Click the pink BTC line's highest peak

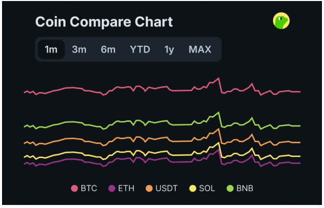click(x=219, y=78)
